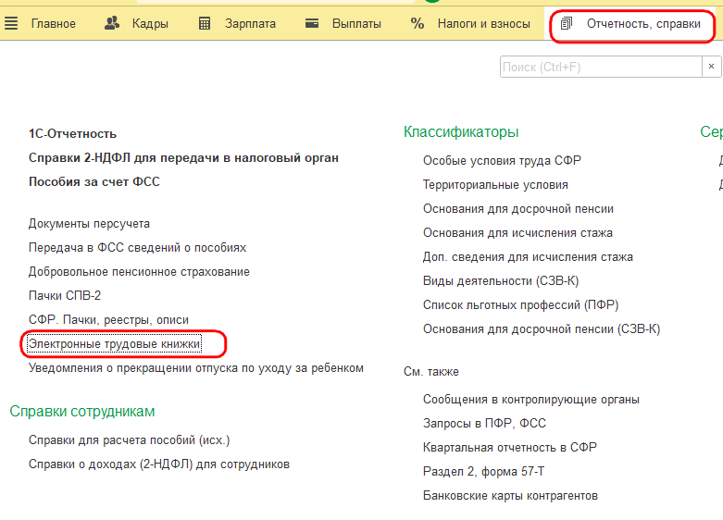This screenshot has width=723, height=520.
Task: Open Основания для досрочной пенсии
Action: pos(518,209)
